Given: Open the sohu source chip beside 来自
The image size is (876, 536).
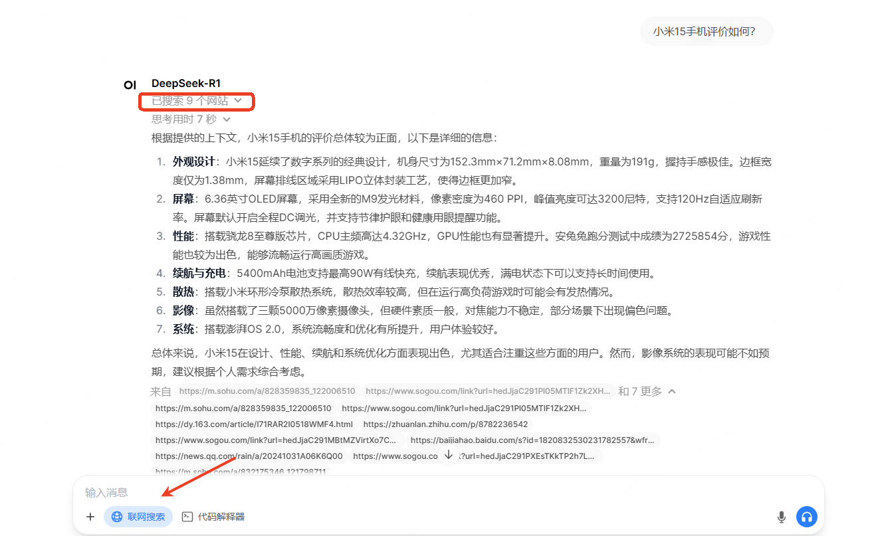Looking at the screenshot, I should point(267,391).
